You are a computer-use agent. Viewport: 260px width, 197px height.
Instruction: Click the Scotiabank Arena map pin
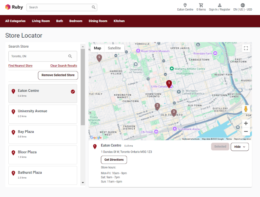174,128
